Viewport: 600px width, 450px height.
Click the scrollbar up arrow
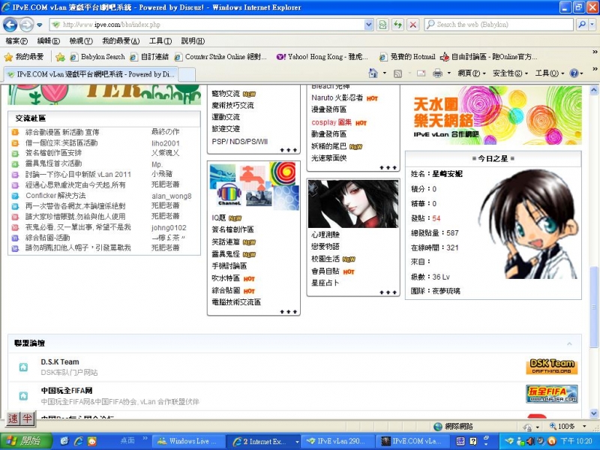click(593, 90)
